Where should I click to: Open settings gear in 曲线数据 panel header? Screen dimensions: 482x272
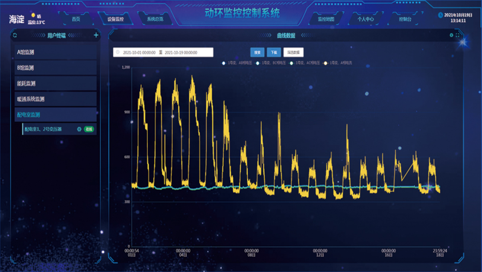pos(451,35)
